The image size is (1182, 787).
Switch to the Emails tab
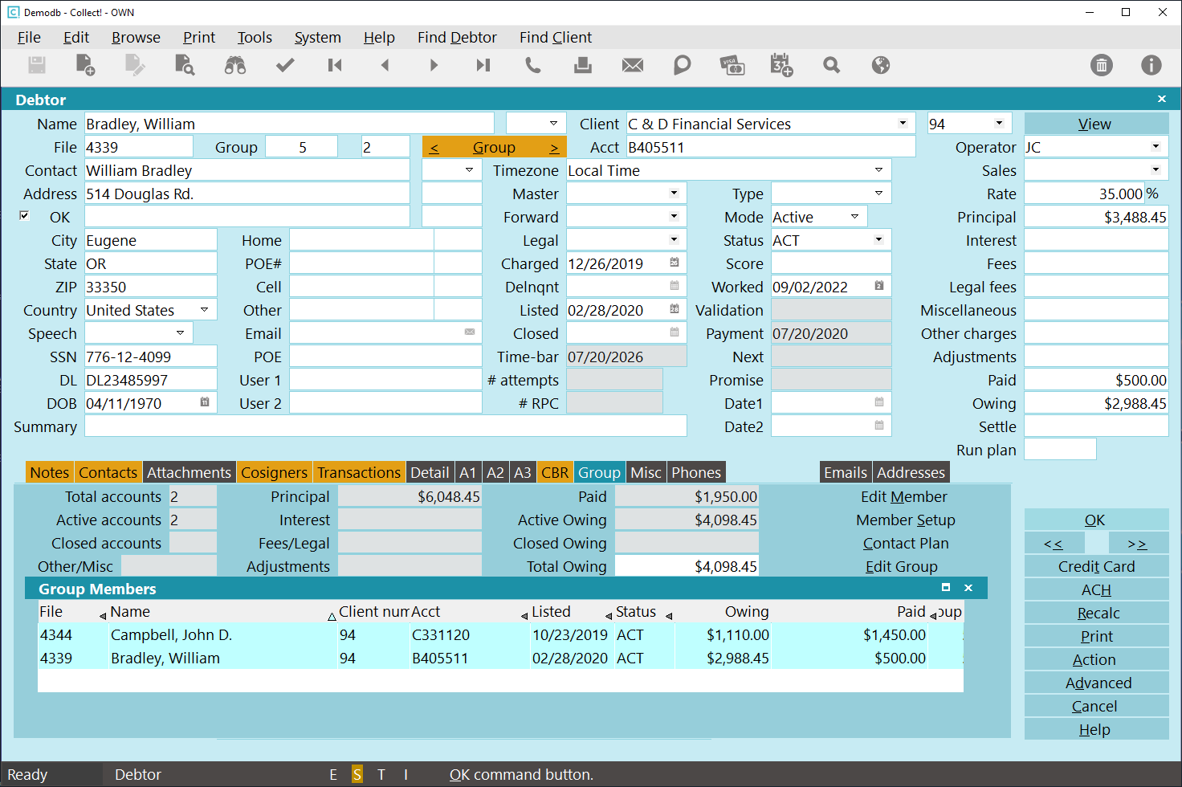click(846, 472)
